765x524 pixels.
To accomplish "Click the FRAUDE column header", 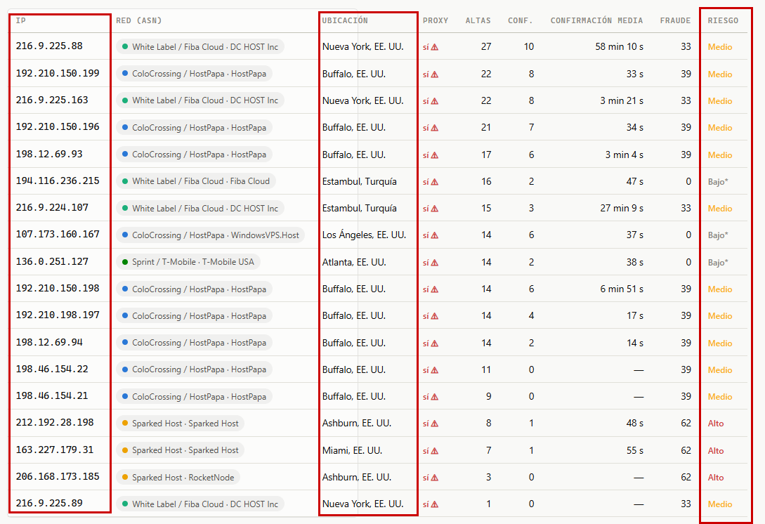I will [675, 20].
